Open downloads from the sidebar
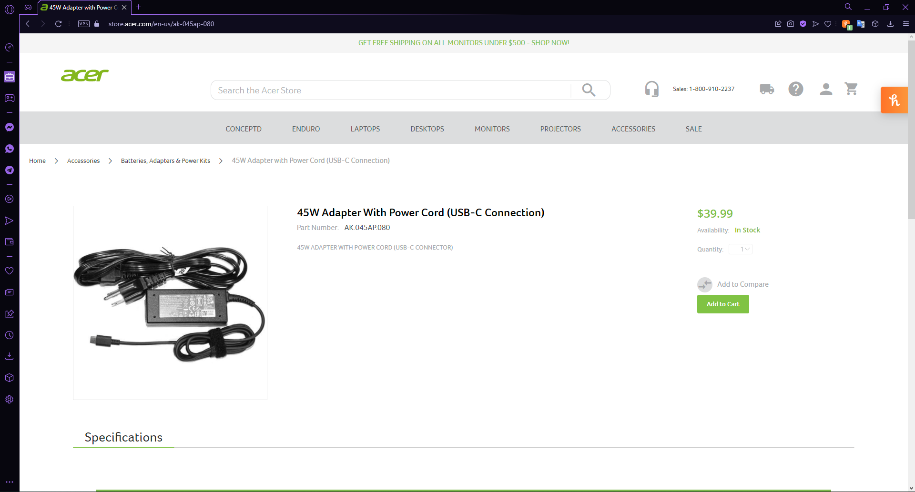 10,356
